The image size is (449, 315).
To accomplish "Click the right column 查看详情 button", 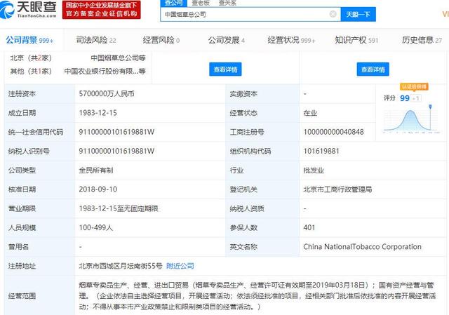I will click(373, 69).
